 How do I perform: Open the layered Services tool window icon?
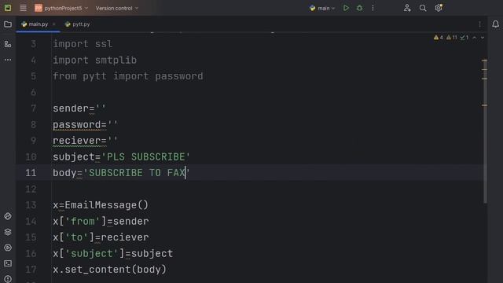[x=8, y=232]
